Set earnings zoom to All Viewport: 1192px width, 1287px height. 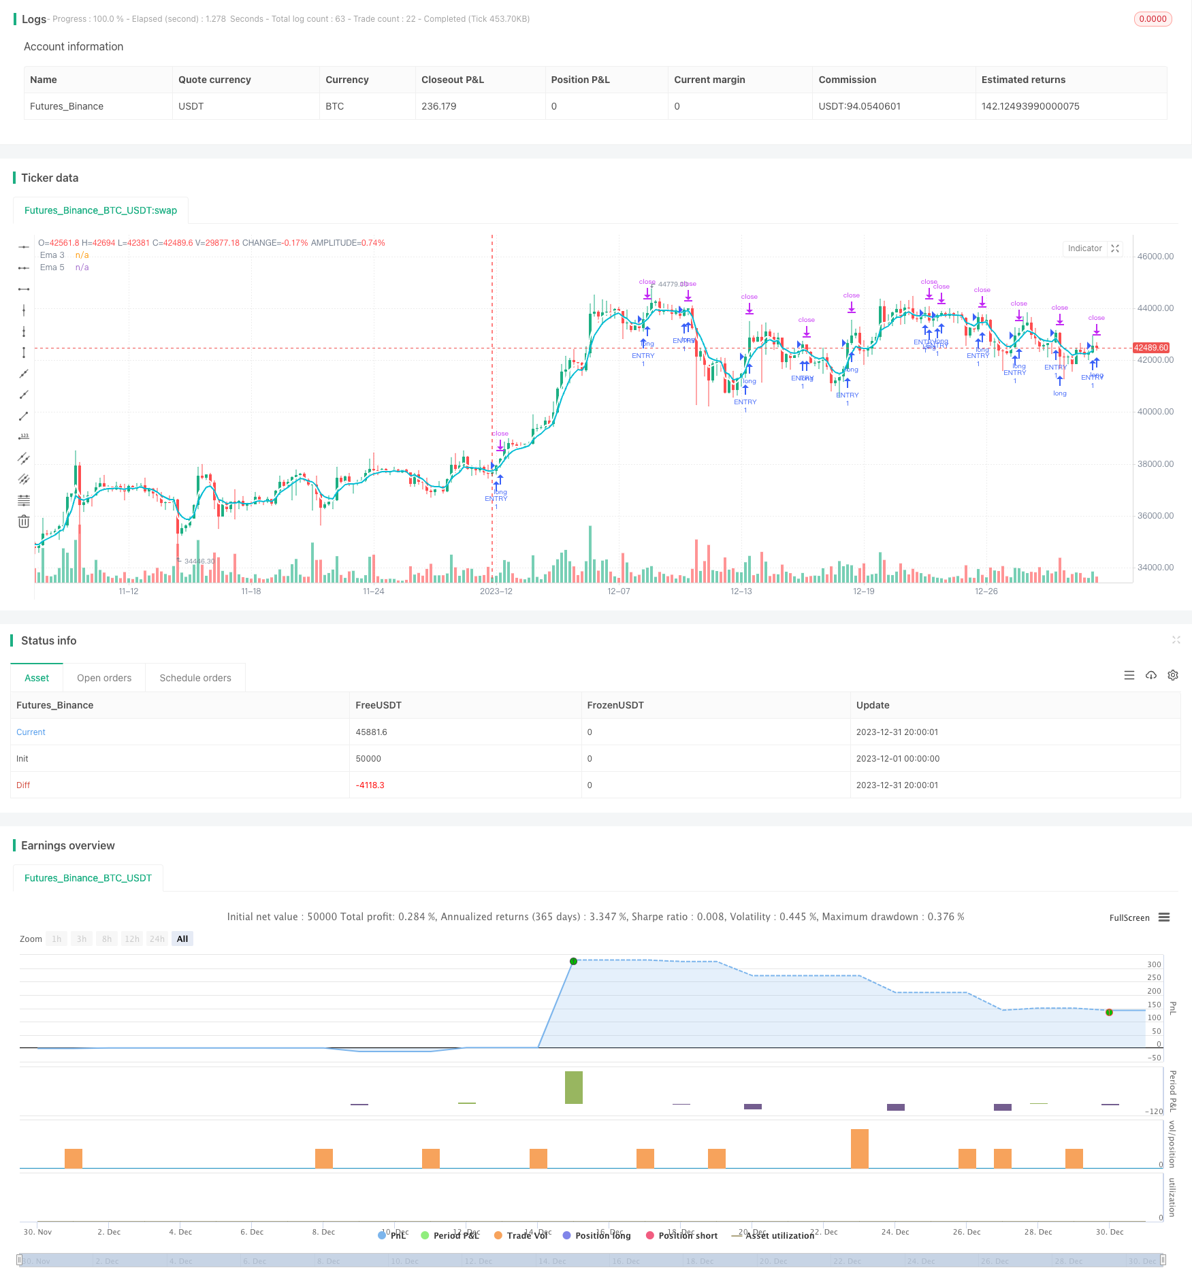click(x=182, y=939)
